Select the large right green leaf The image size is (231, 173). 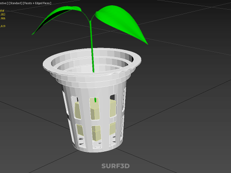tap(122, 23)
